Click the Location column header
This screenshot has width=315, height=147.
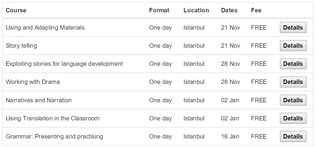pos(196,10)
